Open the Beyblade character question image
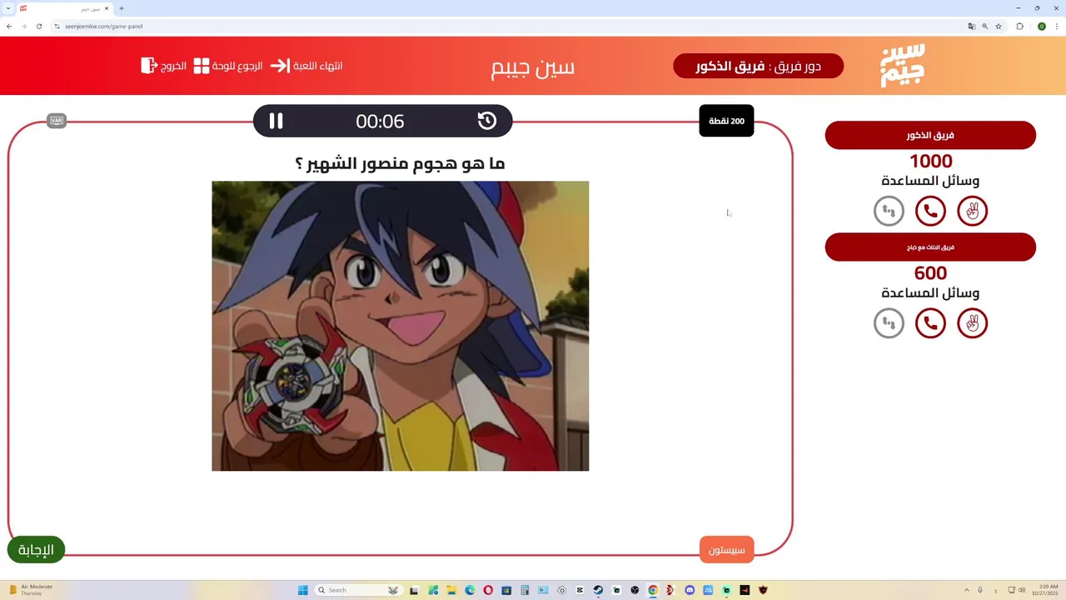 tap(400, 326)
